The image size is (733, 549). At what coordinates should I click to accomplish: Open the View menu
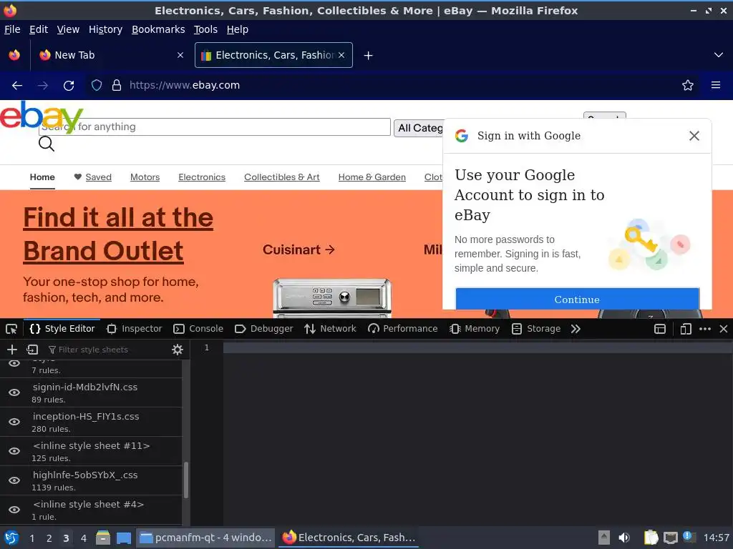coord(68,29)
